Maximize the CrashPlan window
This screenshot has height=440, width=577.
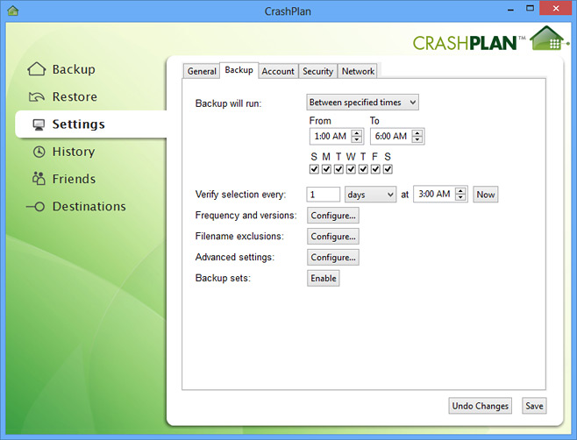(x=530, y=9)
